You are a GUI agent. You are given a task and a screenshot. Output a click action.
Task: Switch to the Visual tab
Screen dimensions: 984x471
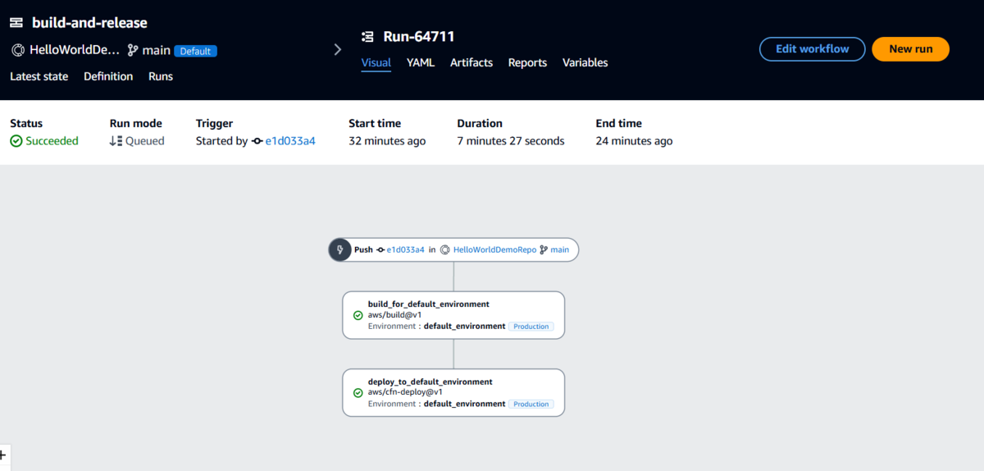coord(376,62)
